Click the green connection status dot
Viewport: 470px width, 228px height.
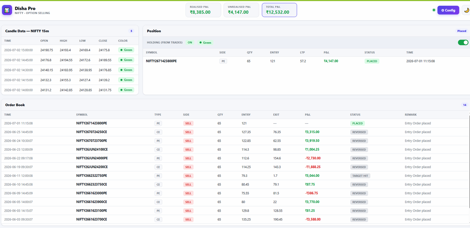(x=434, y=10)
